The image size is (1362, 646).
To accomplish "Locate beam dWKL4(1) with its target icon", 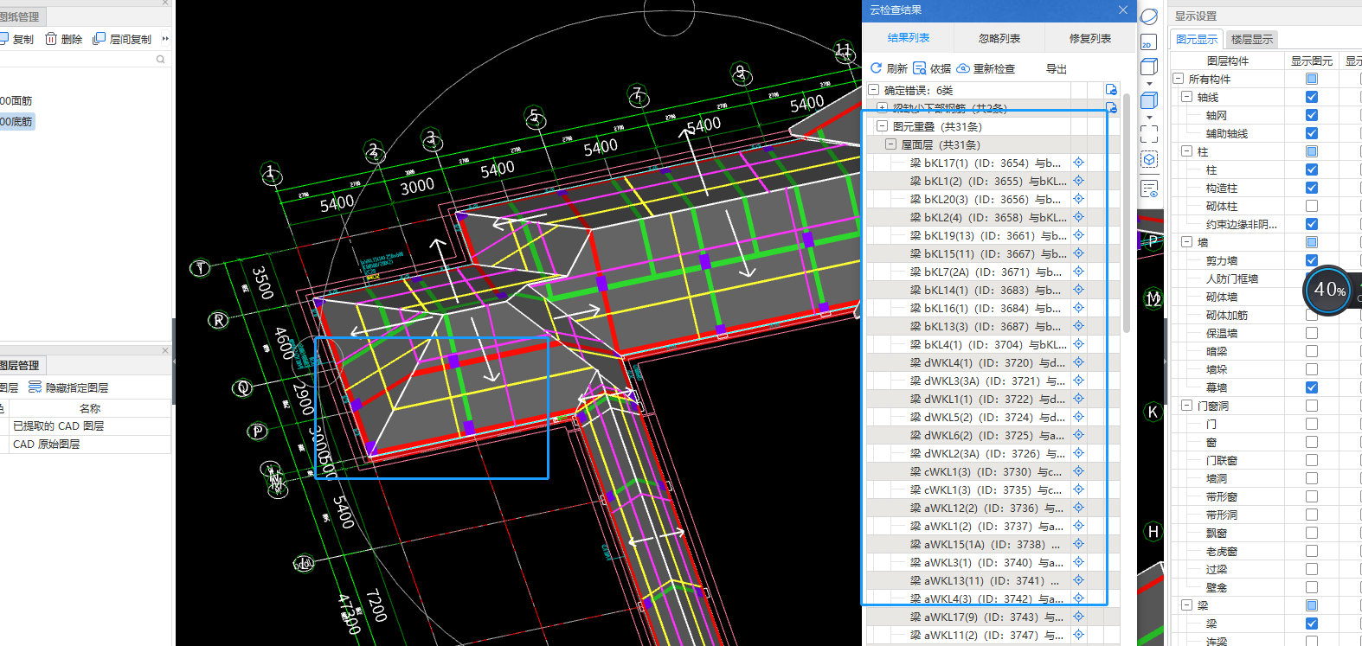I will click(x=1079, y=362).
